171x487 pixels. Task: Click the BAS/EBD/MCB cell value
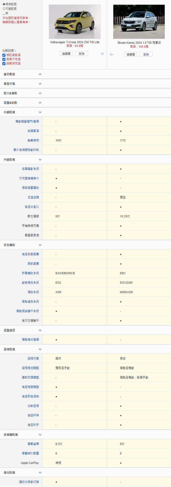tap(65, 273)
